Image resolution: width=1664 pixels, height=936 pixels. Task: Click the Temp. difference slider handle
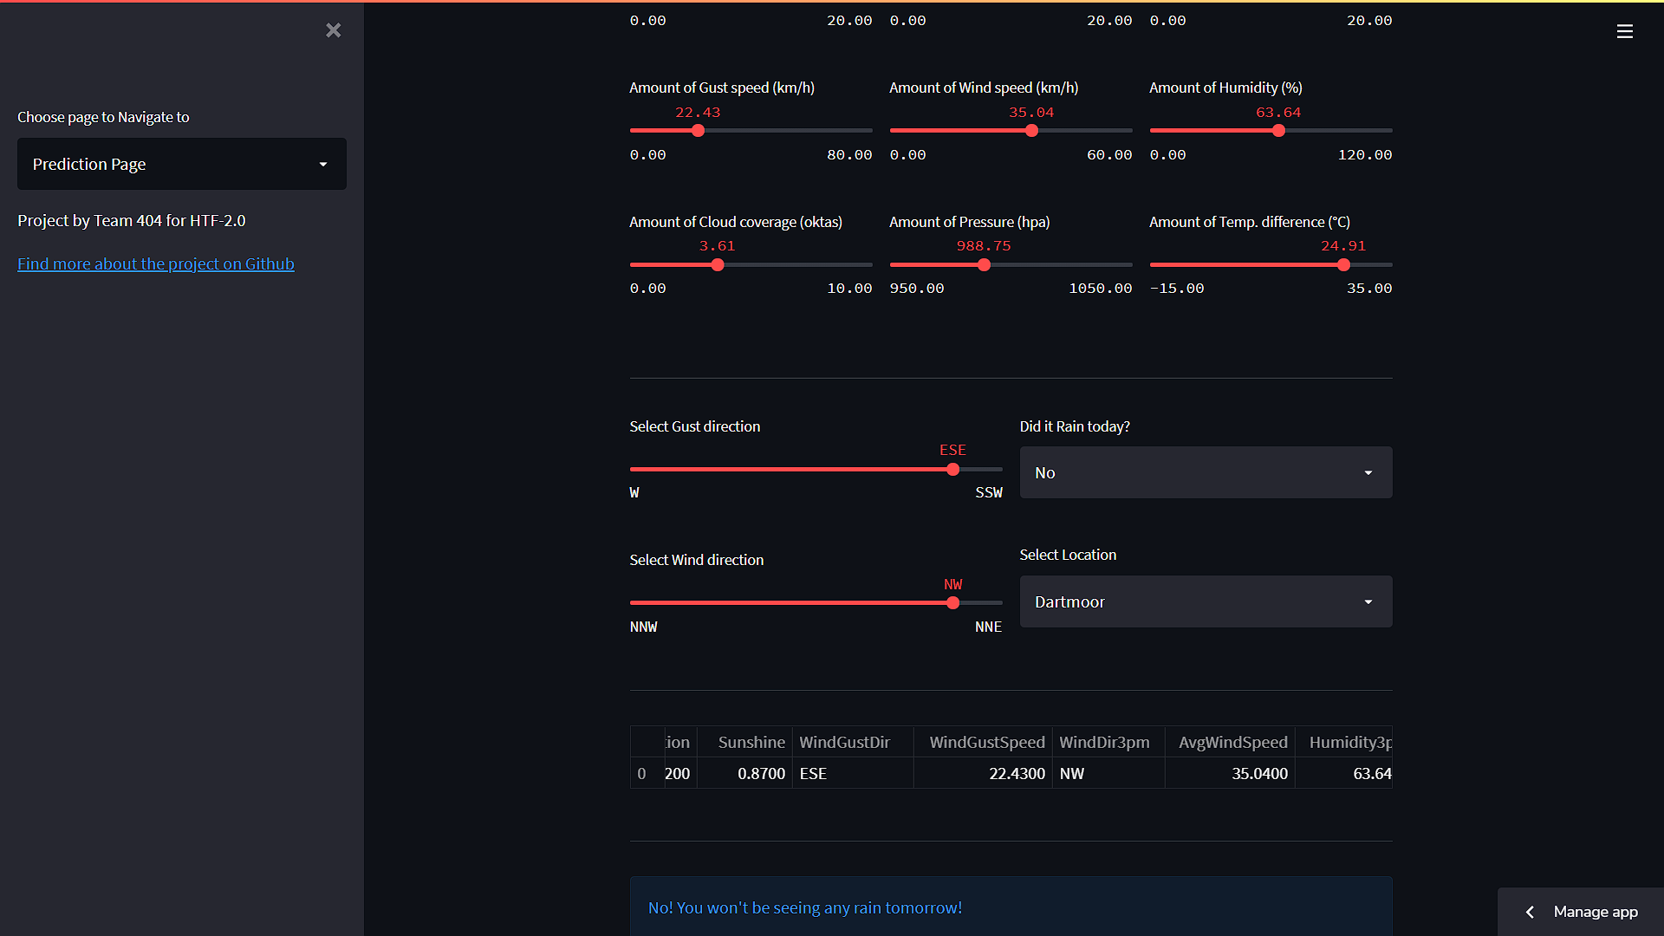pyautogui.click(x=1343, y=265)
